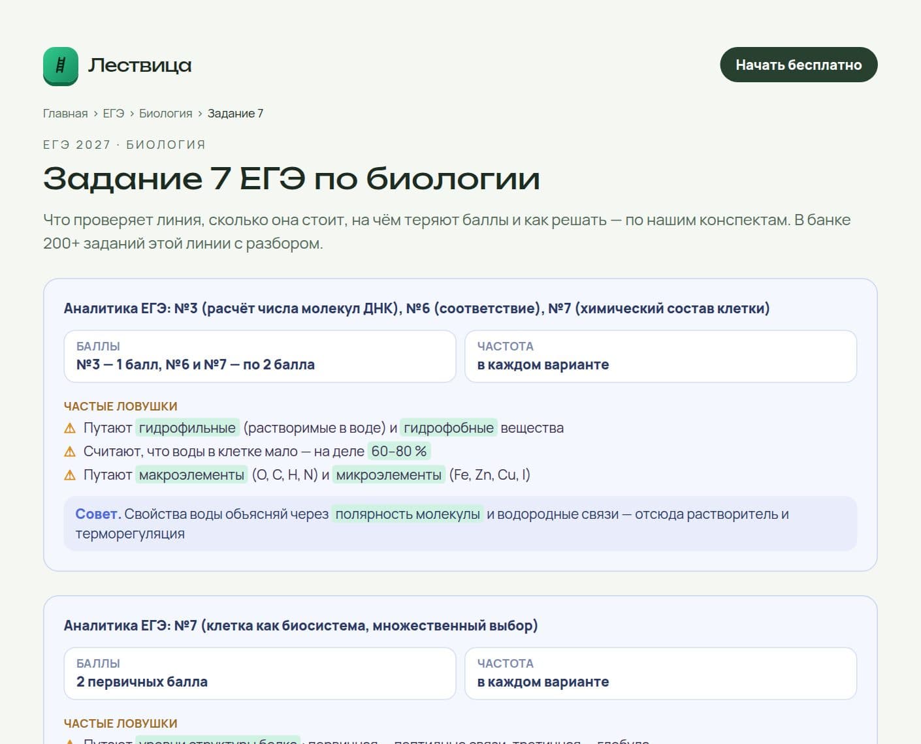Select the ЧАСТОТА box in the химический состав card
Image resolution: width=921 pixels, height=744 pixels.
[660, 356]
